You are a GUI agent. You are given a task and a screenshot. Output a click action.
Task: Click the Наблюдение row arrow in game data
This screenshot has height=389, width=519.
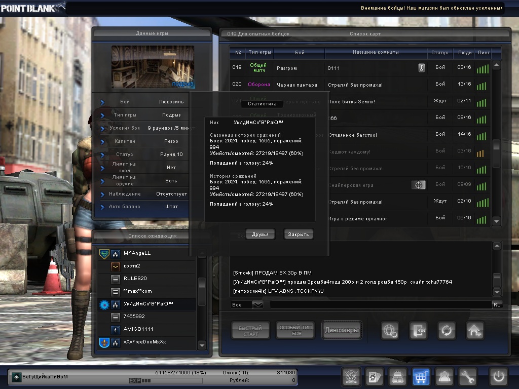[102, 194]
